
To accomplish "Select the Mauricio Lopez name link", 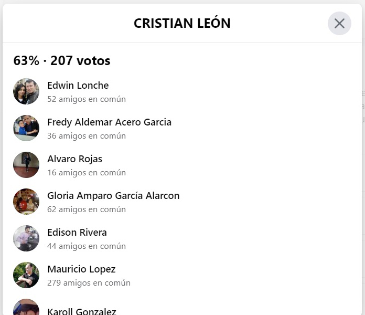I will pos(81,269).
